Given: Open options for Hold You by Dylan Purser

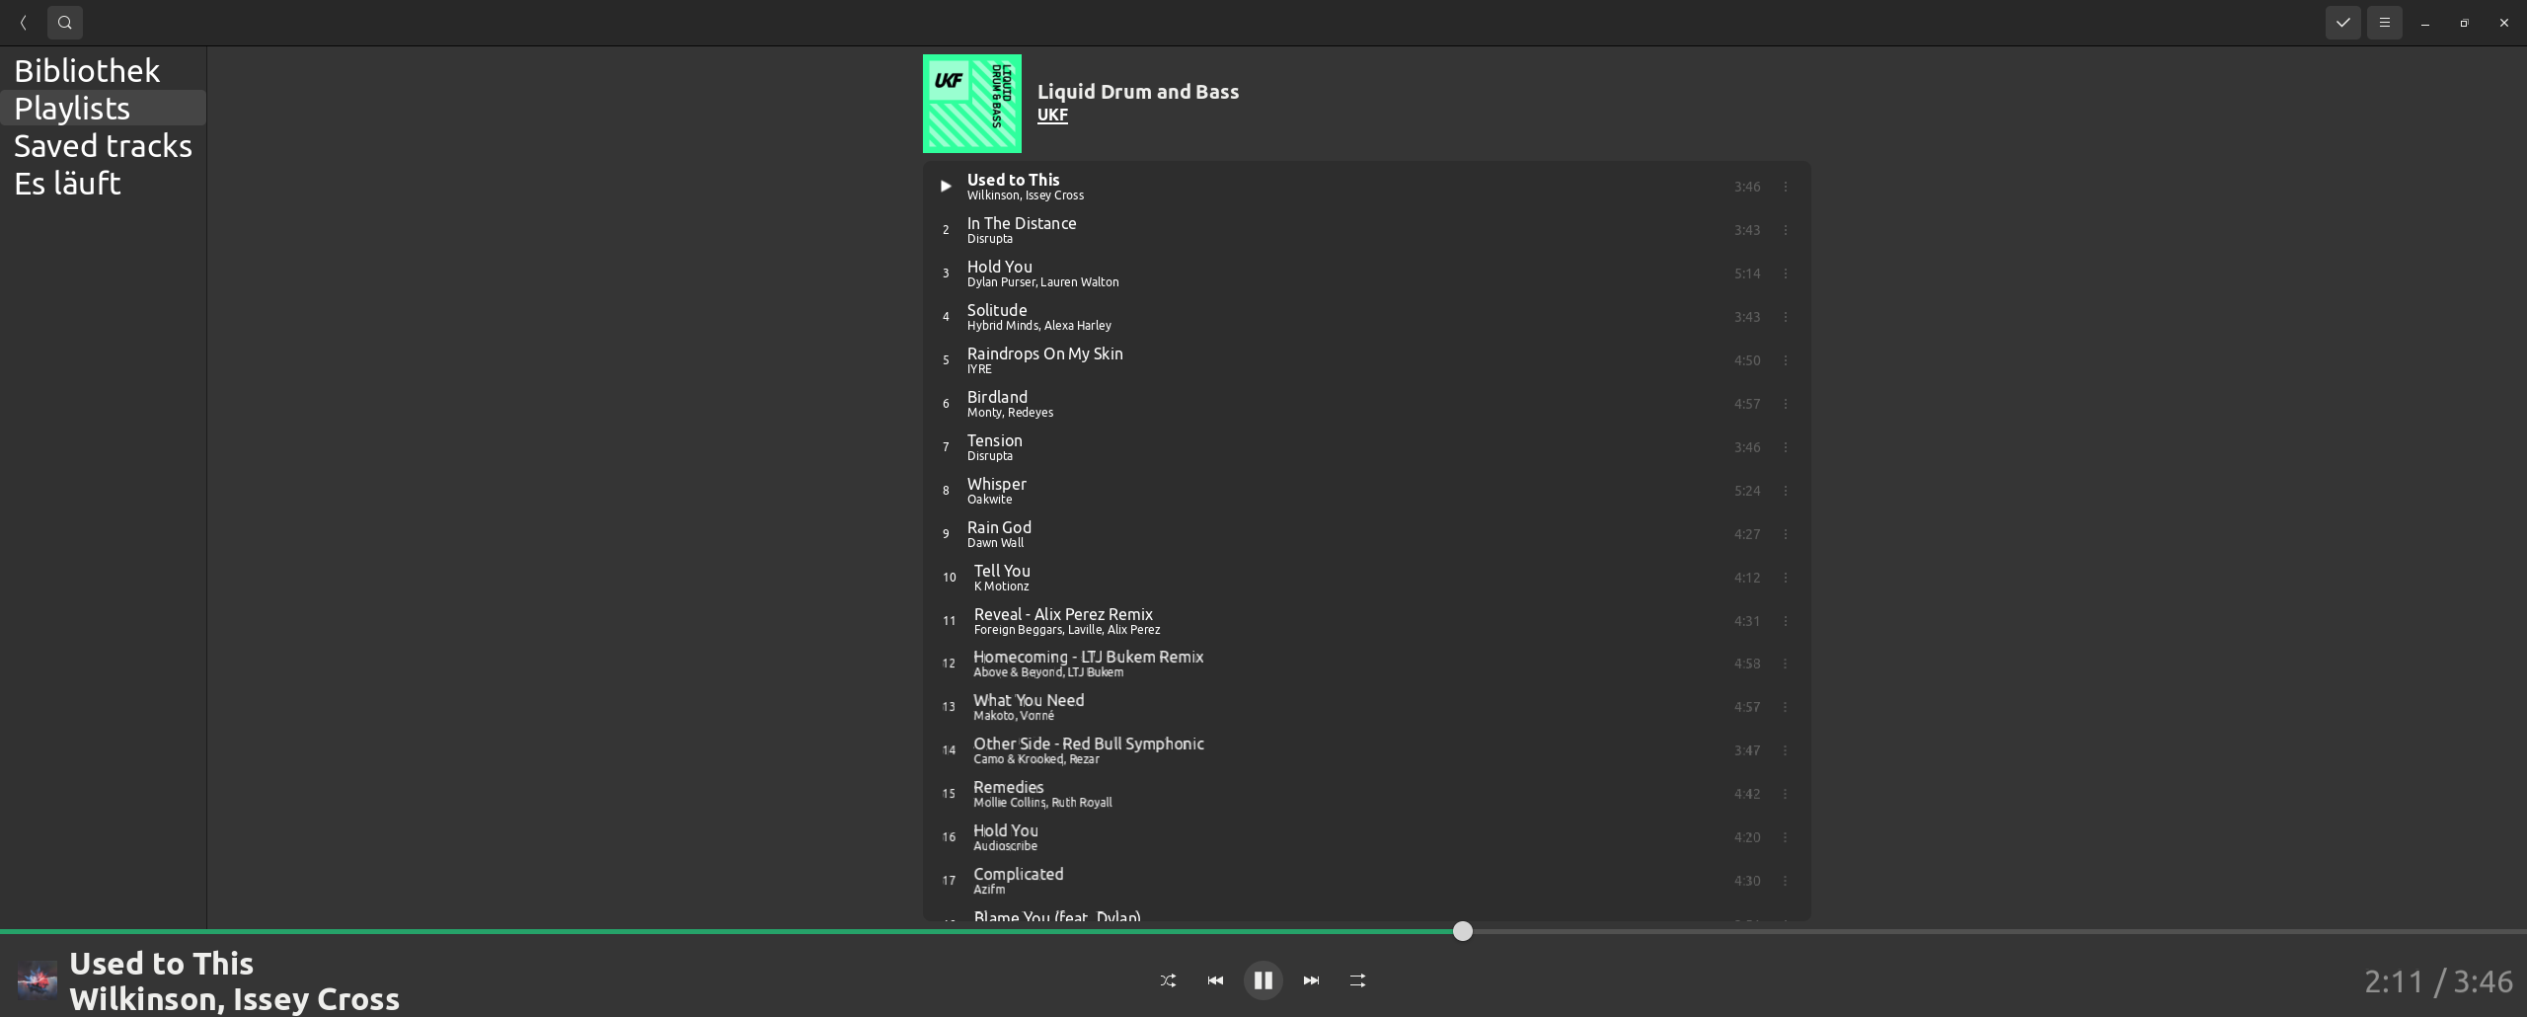Looking at the screenshot, I should (1785, 274).
